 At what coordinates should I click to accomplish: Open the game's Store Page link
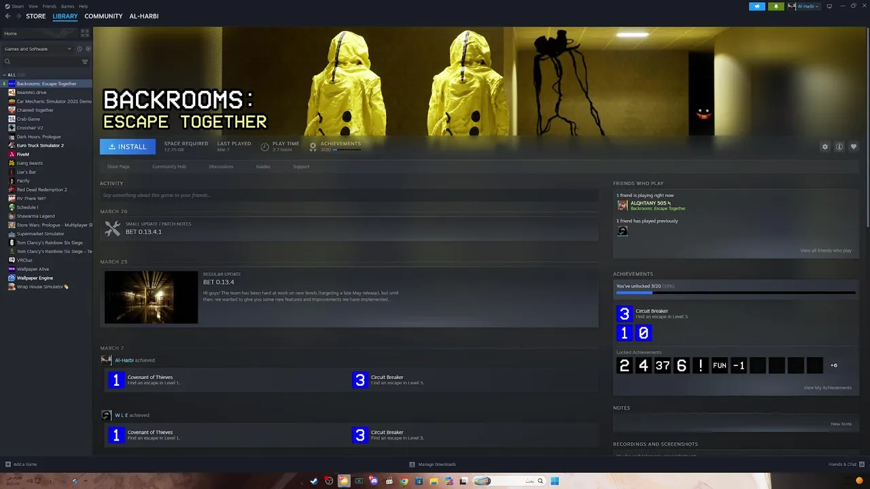[118, 166]
